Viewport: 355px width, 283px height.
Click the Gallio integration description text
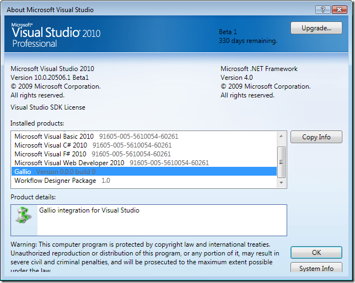click(89, 210)
